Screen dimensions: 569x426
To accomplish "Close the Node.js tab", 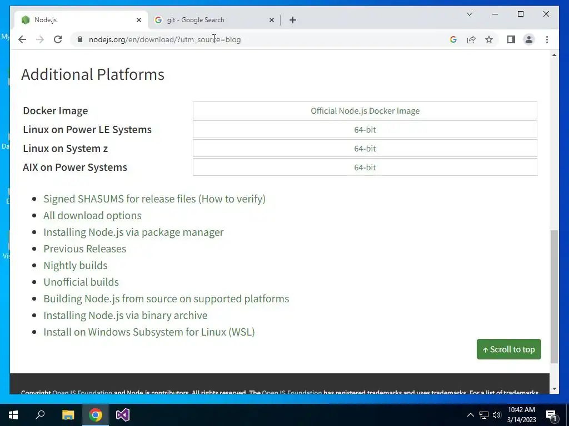I will click(x=138, y=20).
